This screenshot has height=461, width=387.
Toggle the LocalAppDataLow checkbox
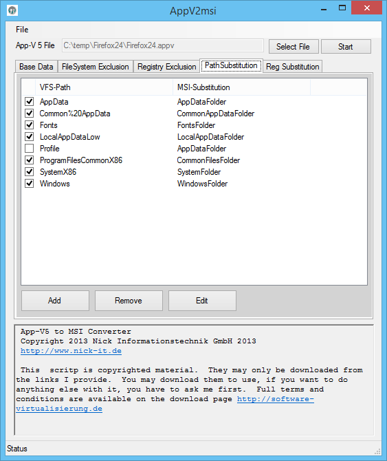tap(29, 137)
